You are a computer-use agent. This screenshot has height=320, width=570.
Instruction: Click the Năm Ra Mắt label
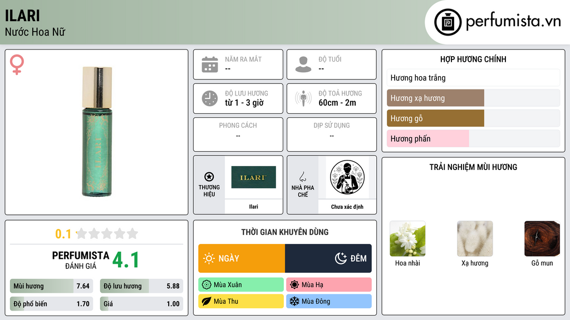pos(243,59)
